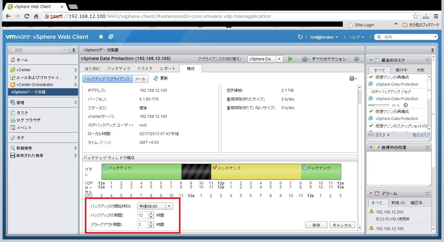The image size is (444, 242).
Task: Switch to the はじめに tab
Action: [93, 69]
